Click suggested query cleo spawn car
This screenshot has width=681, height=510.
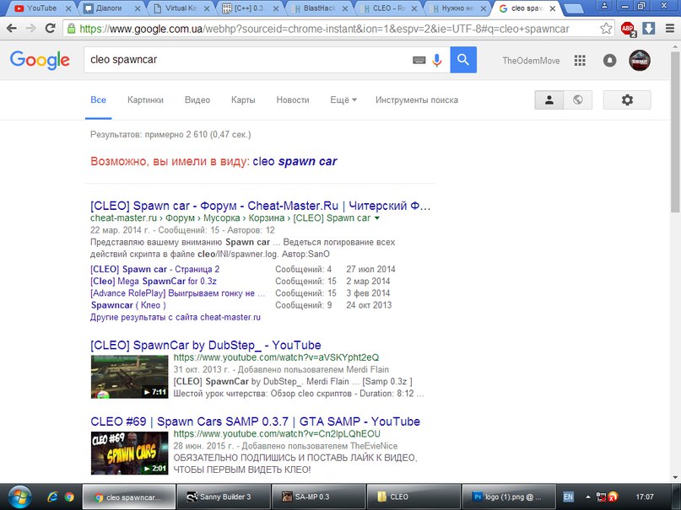pyautogui.click(x=295, y=161)
